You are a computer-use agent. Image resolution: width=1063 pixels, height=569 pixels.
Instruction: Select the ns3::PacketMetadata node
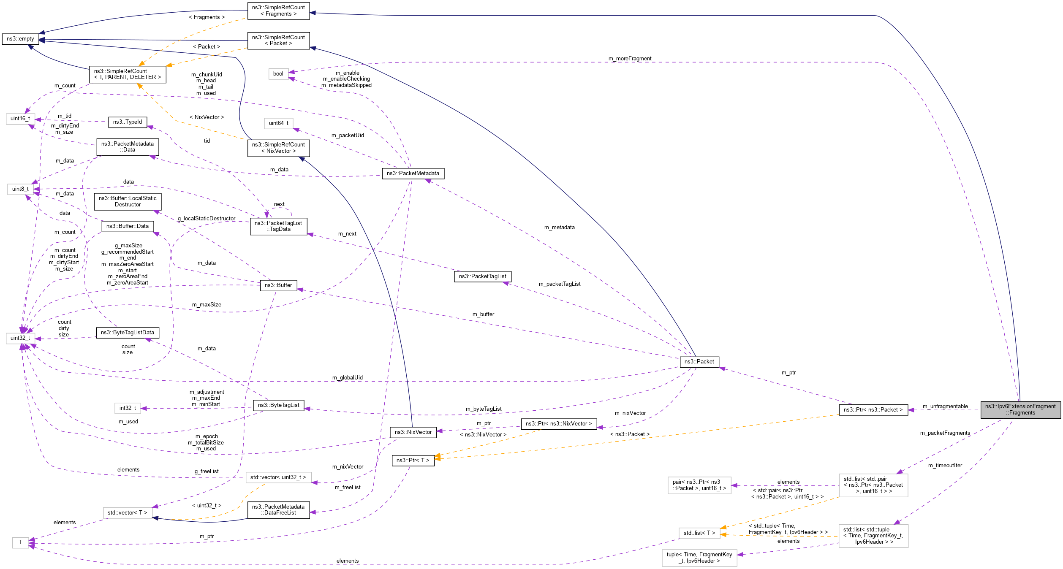click(x=413, y=173)
